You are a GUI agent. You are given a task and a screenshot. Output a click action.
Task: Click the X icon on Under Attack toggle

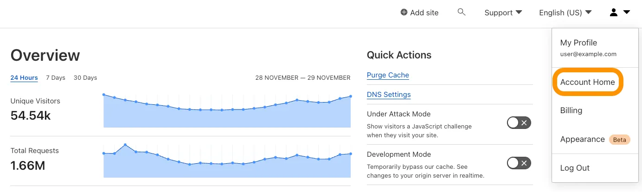click(524, 123)
